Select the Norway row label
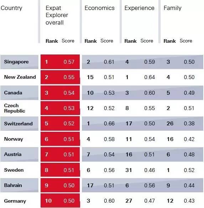 click(x=14, y=139)
